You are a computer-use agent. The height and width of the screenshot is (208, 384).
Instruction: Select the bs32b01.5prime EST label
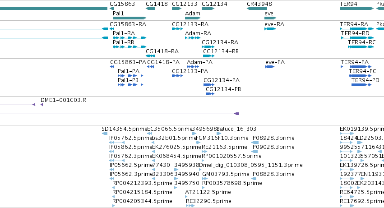[x=174, y=138]
